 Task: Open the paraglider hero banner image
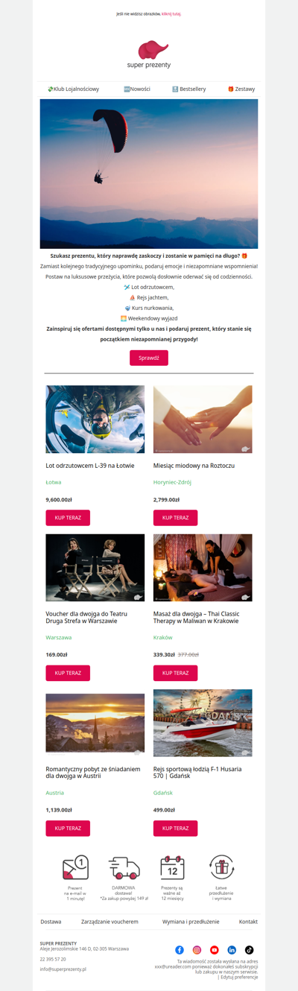click(x=149, y=174)
